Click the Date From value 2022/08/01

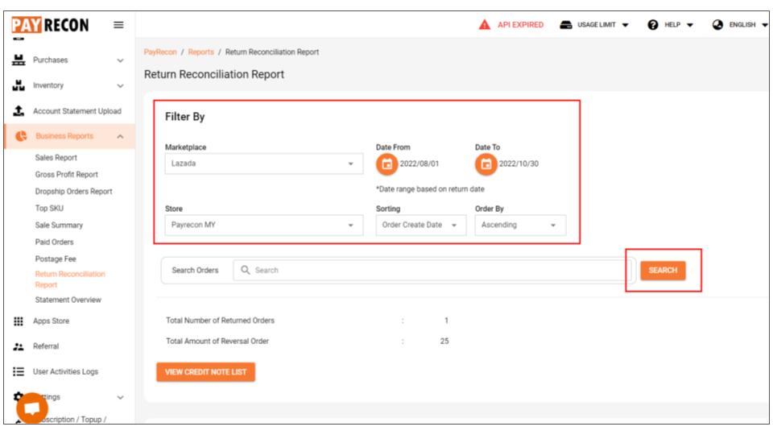(x=419, y=164)
